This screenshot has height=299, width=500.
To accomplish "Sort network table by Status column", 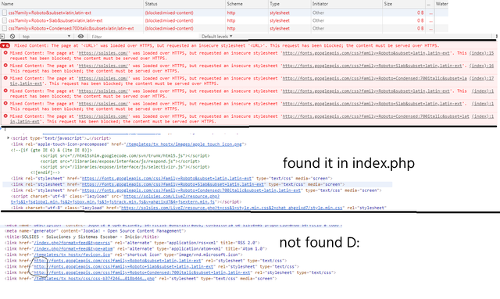I will (184, 4).
